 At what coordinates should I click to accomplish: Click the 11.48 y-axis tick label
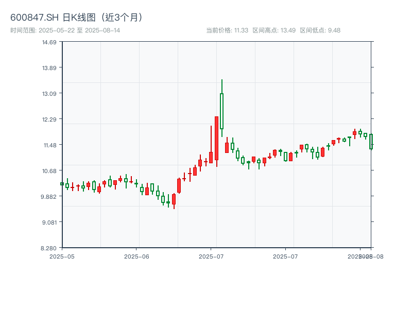click(x=49, y=145)
